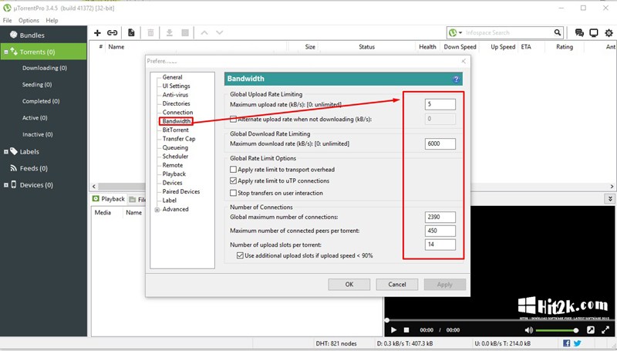This screenshot has width=617, height=351.
Task: Click the maximum download rate field
Action: pyautogui.click(x=440, y=143)
